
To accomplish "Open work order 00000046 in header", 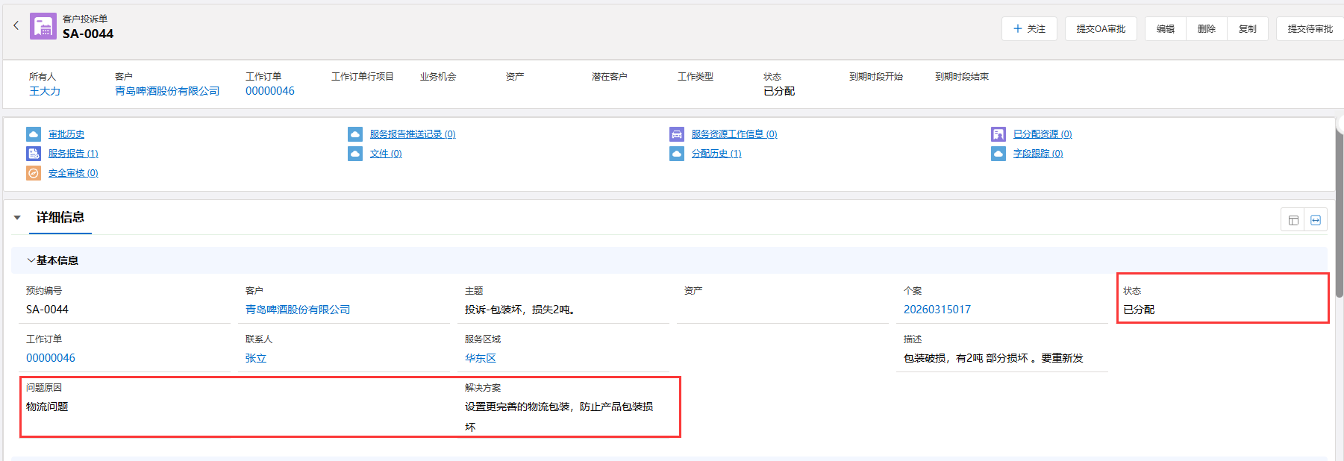I will (270, 91).
